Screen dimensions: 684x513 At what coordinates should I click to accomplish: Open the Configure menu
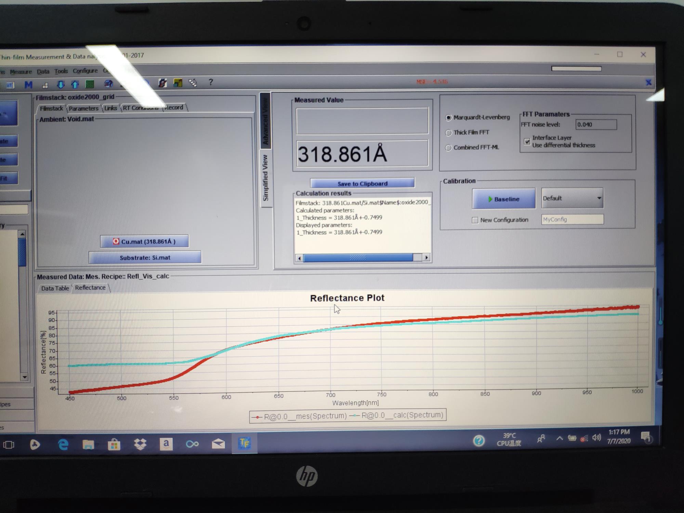click(x=85, y=71)
